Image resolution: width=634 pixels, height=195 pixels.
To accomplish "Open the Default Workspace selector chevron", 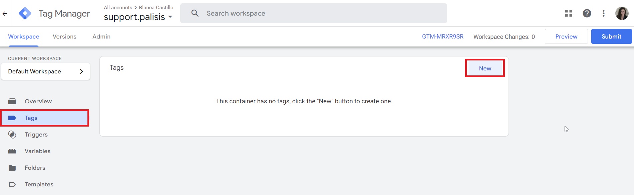I will pos(81,71).
